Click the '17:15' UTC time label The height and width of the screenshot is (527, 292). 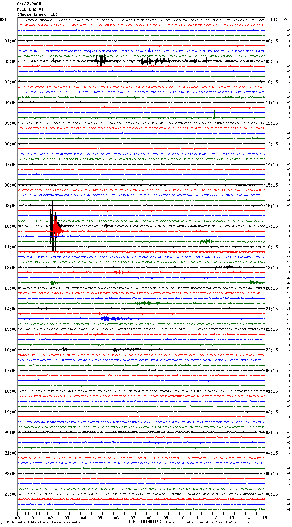(272, 226)
